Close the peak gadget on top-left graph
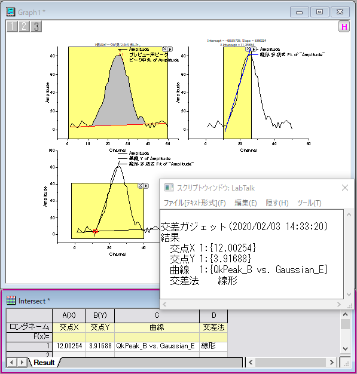357x374 pixels. pos(165,49)
